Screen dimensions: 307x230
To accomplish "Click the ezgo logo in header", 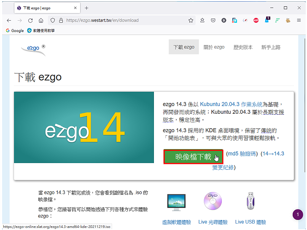I will (x=33, y=50).
